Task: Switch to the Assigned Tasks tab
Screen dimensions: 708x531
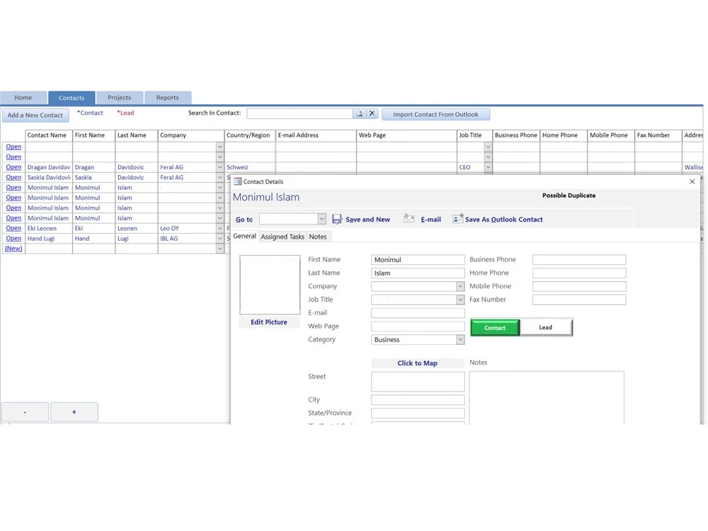Action: (282, 236)
